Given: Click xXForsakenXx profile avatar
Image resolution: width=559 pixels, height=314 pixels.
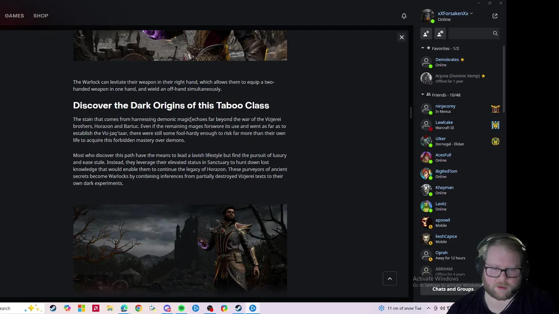Looking at the screenshot, I should pos(427,16).
